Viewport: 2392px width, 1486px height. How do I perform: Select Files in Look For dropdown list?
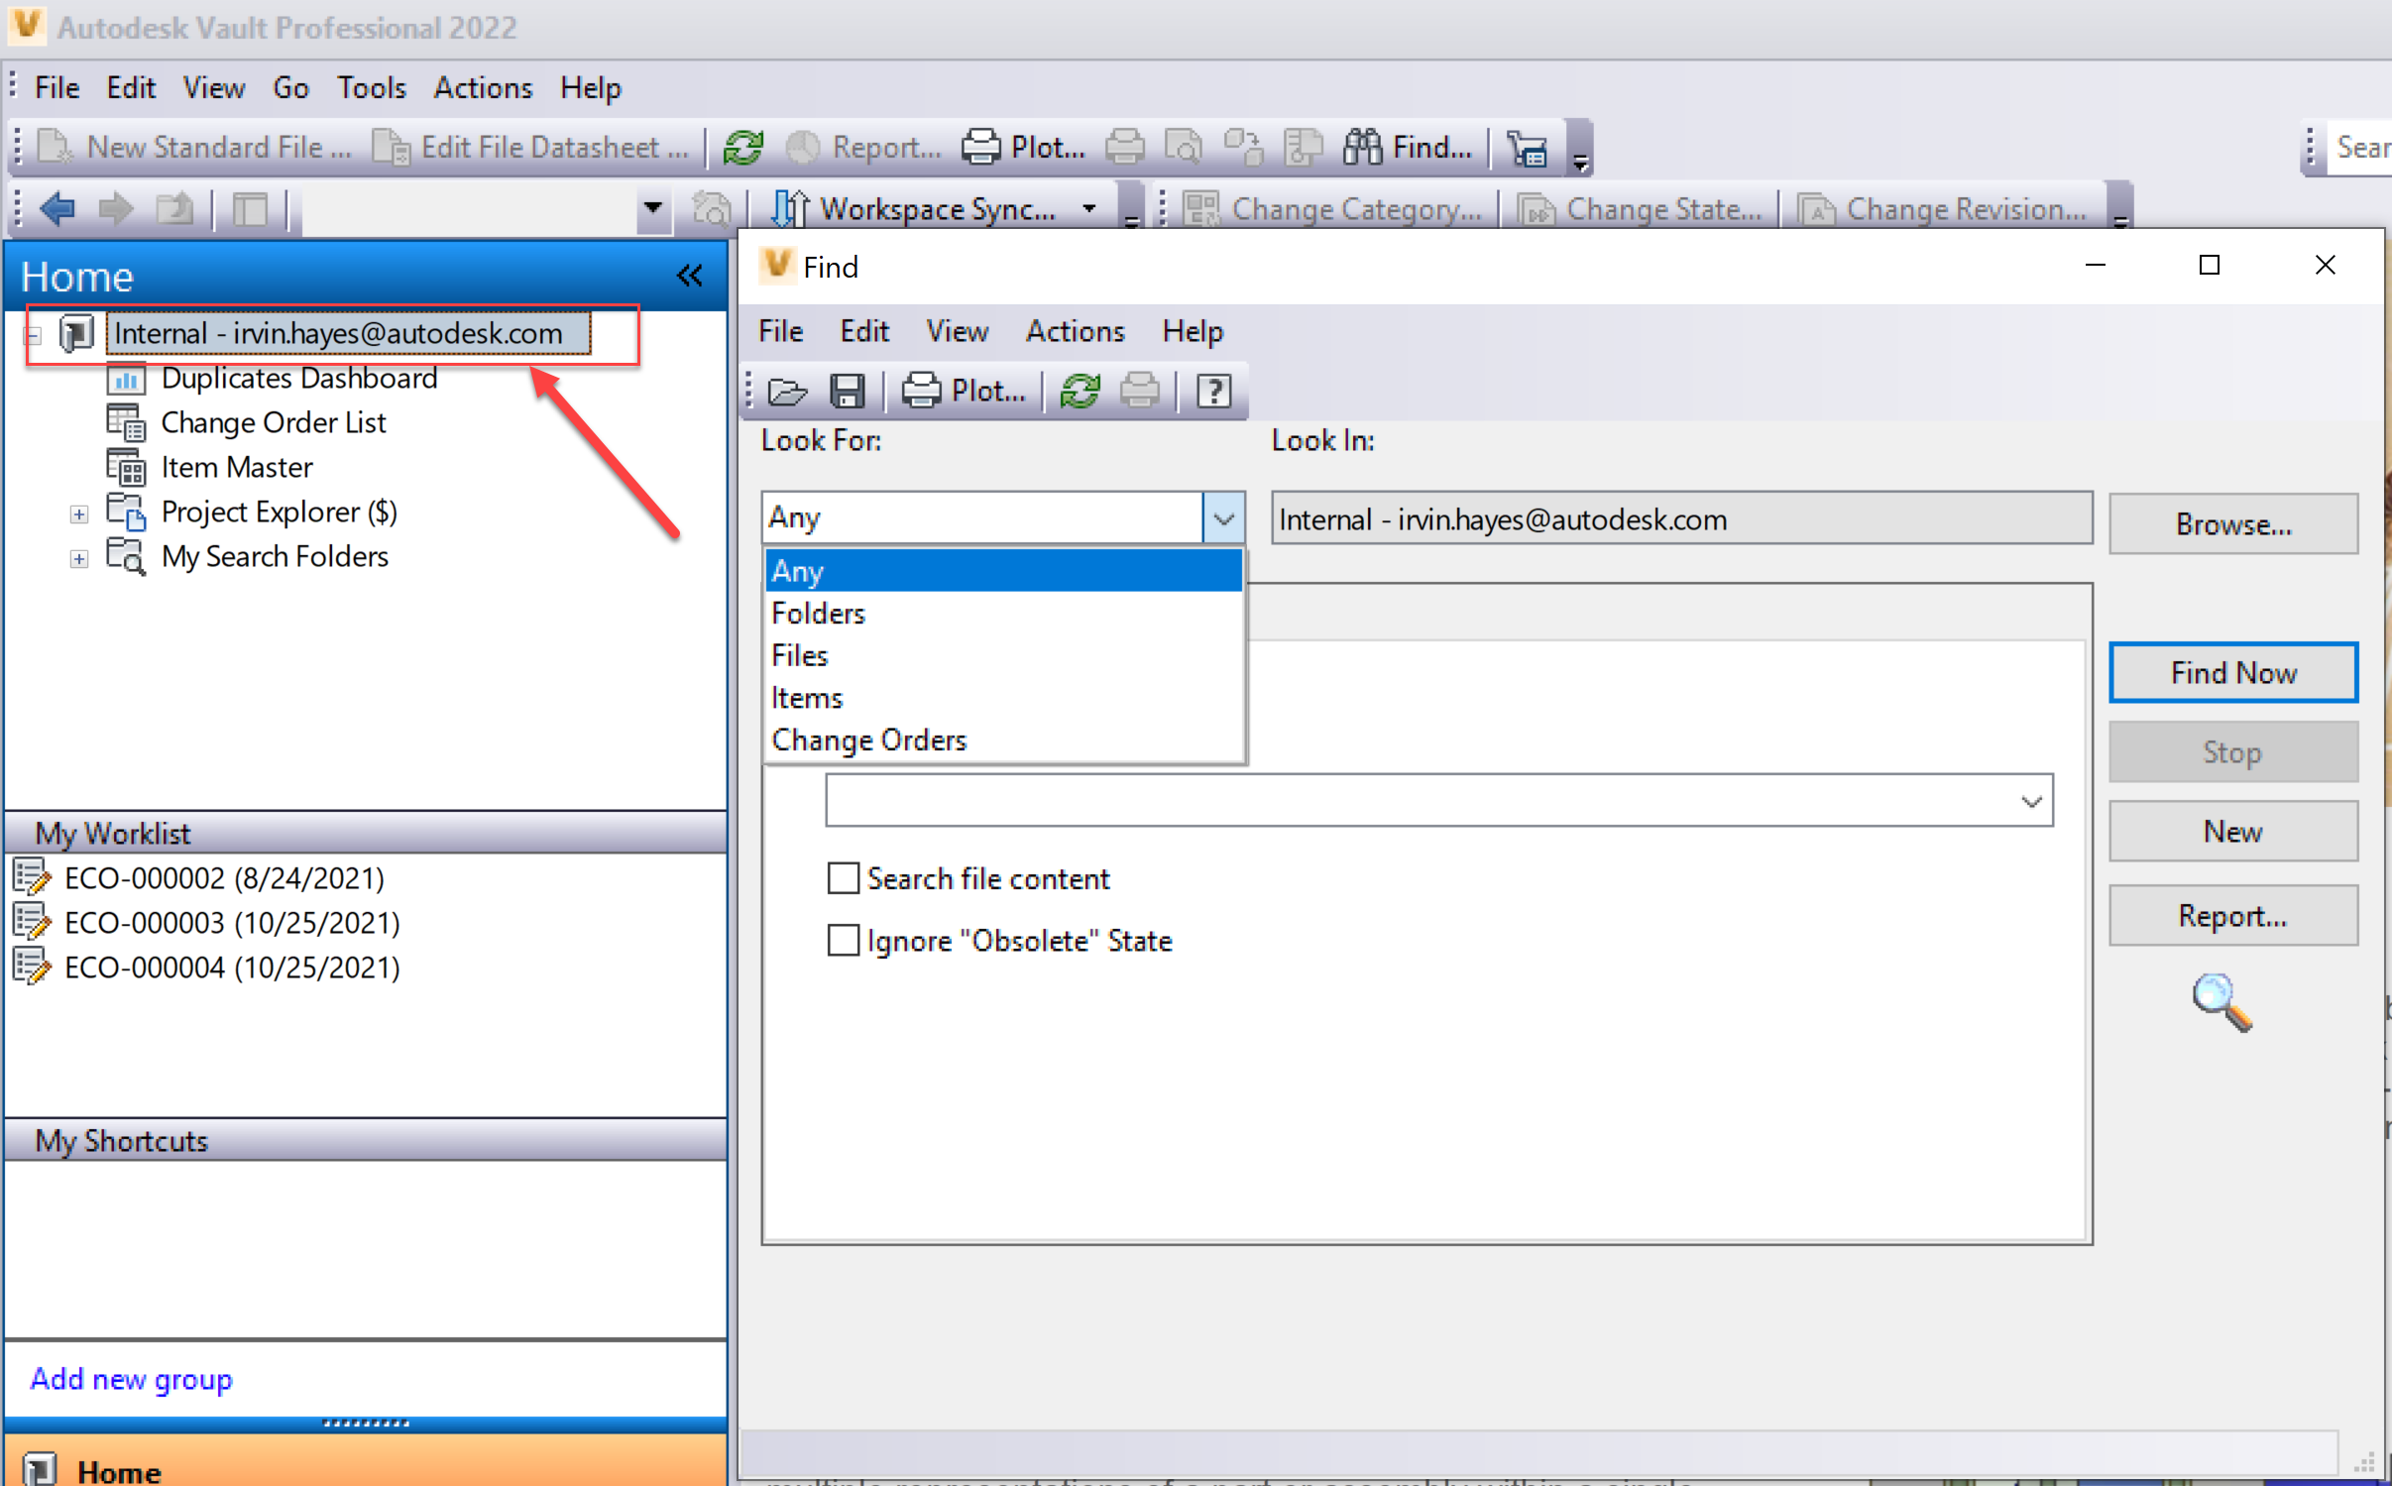800,655
